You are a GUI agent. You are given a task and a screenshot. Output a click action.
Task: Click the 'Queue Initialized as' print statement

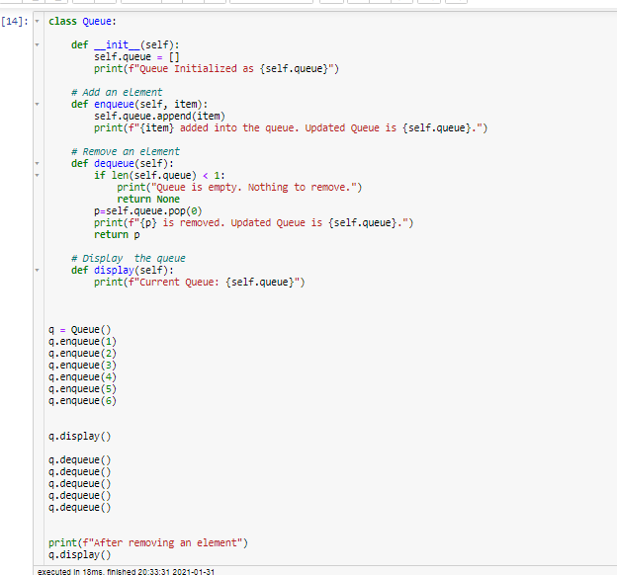[217, 69]
